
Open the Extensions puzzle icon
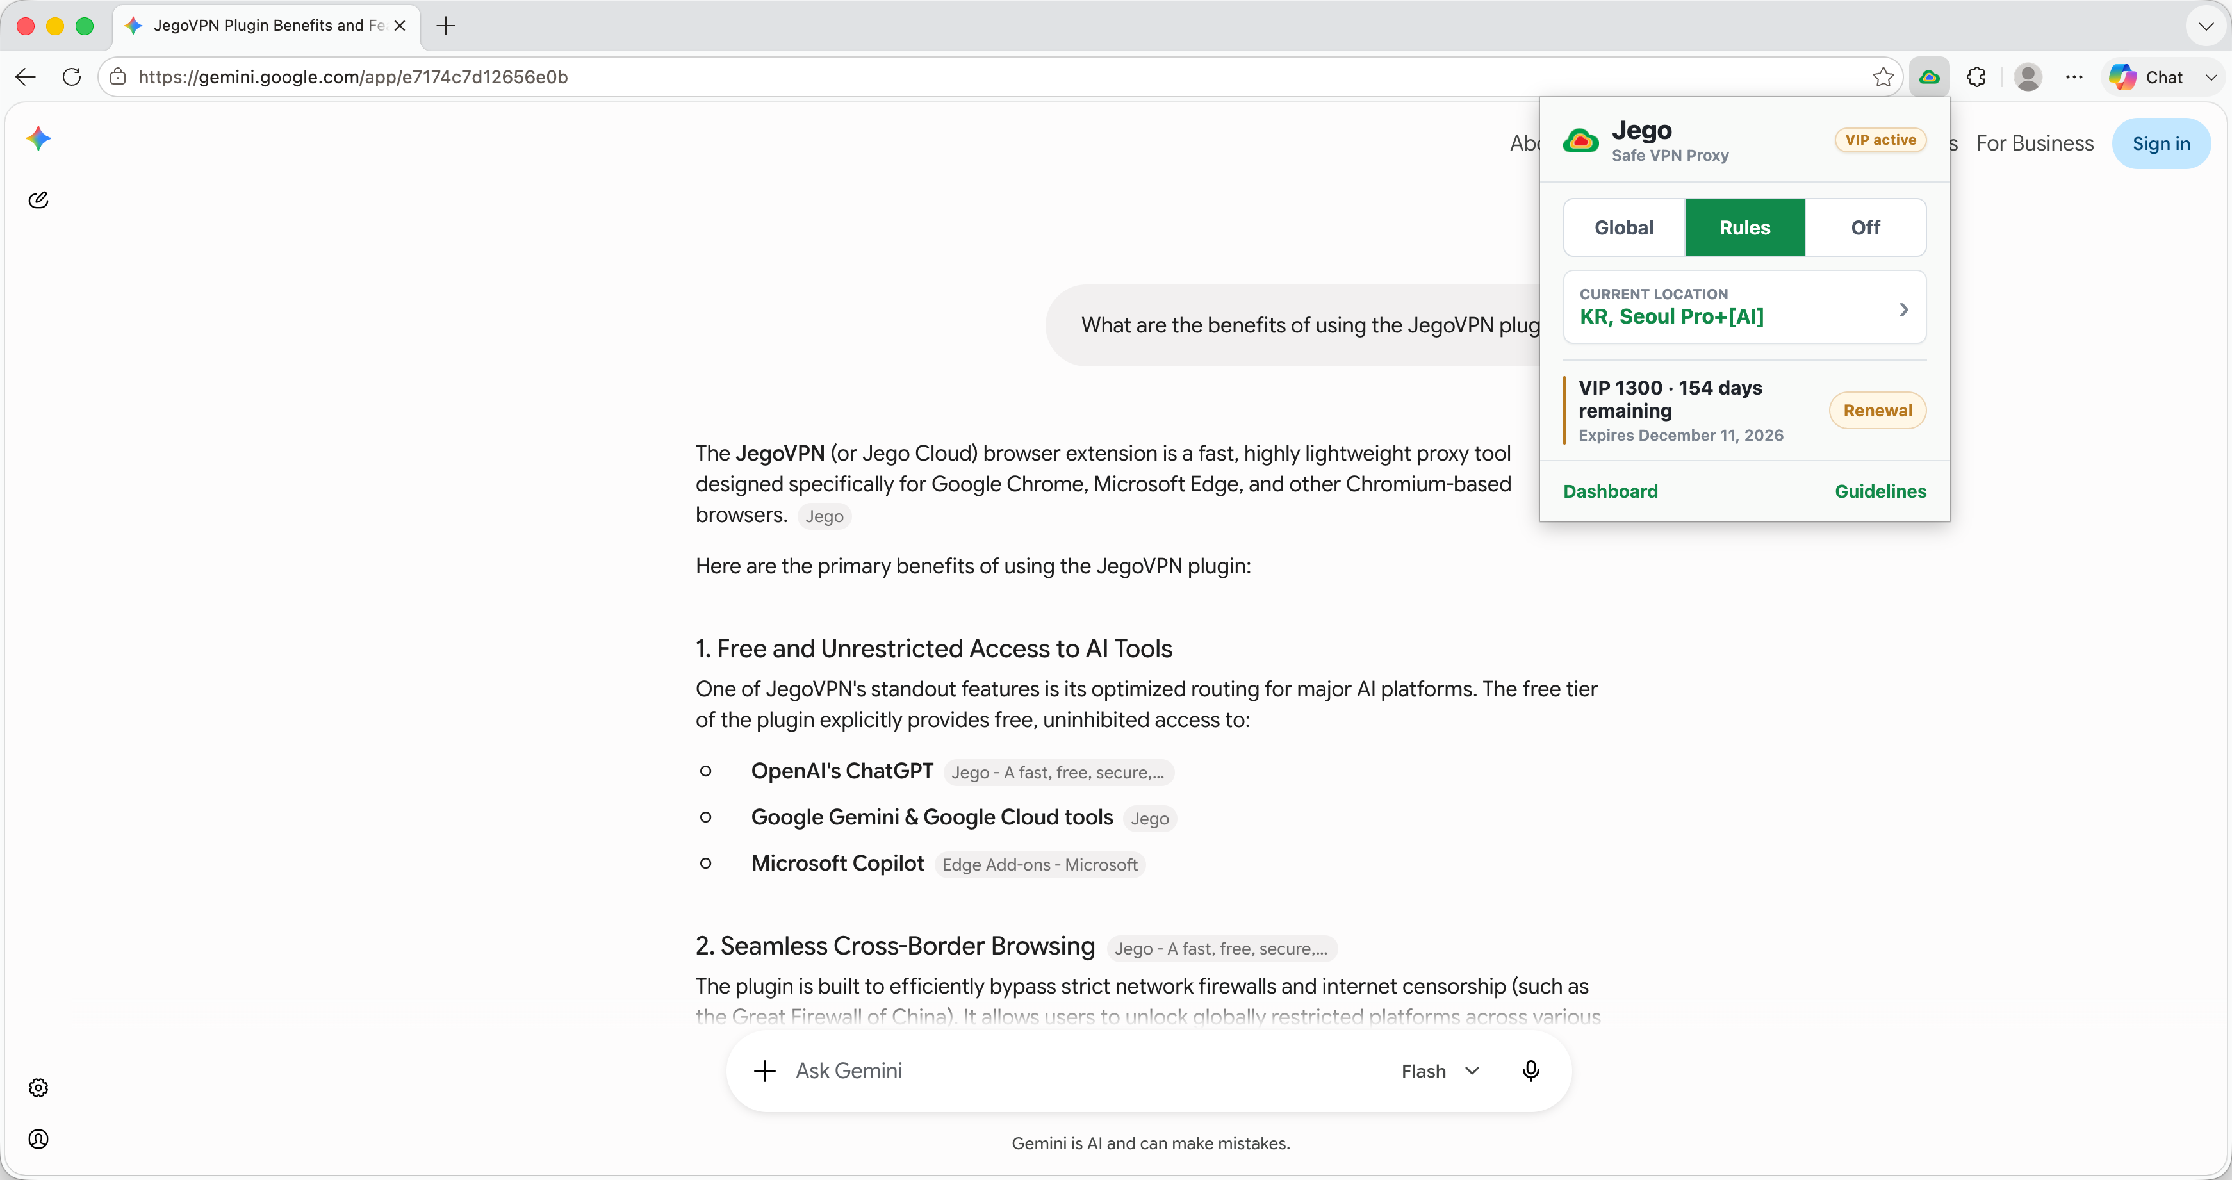[1976, 77]
